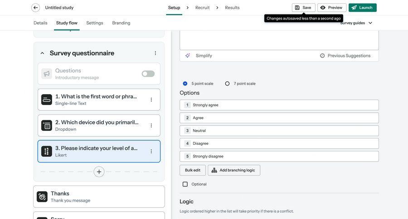The height and width of the screenshot is (219, 408).
Task: Open the three-dot menu for Likert question 3
Action: (x=151, y=151)
